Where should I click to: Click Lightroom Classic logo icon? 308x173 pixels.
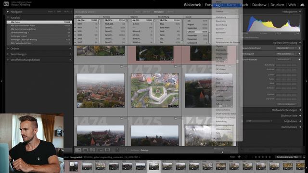6,4
